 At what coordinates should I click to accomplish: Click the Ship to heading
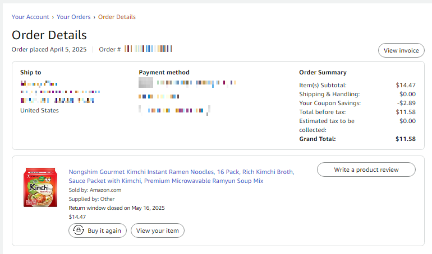[30, 72]
